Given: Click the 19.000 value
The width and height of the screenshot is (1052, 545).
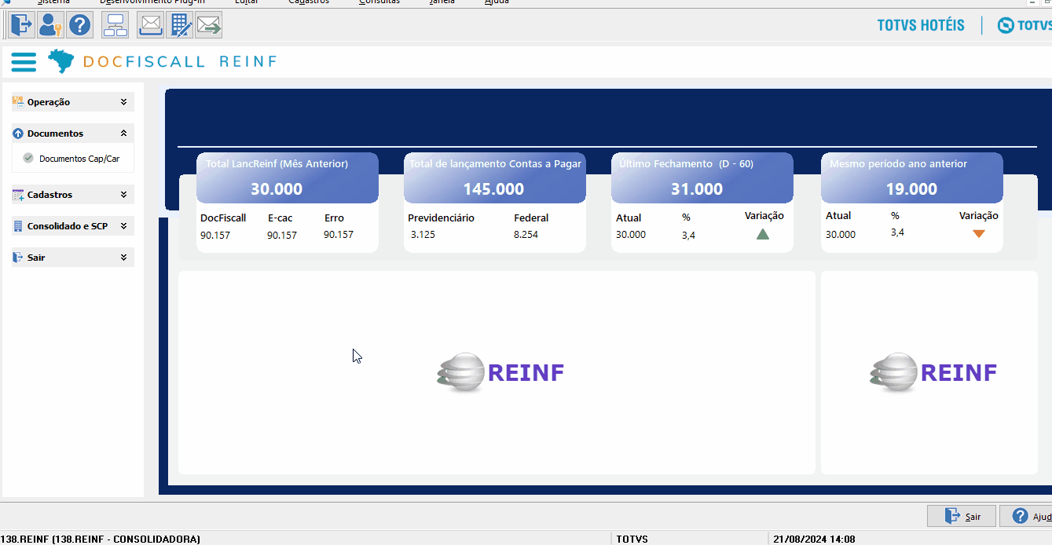Looking at the screenshot, I should click(x=911, y=189).
